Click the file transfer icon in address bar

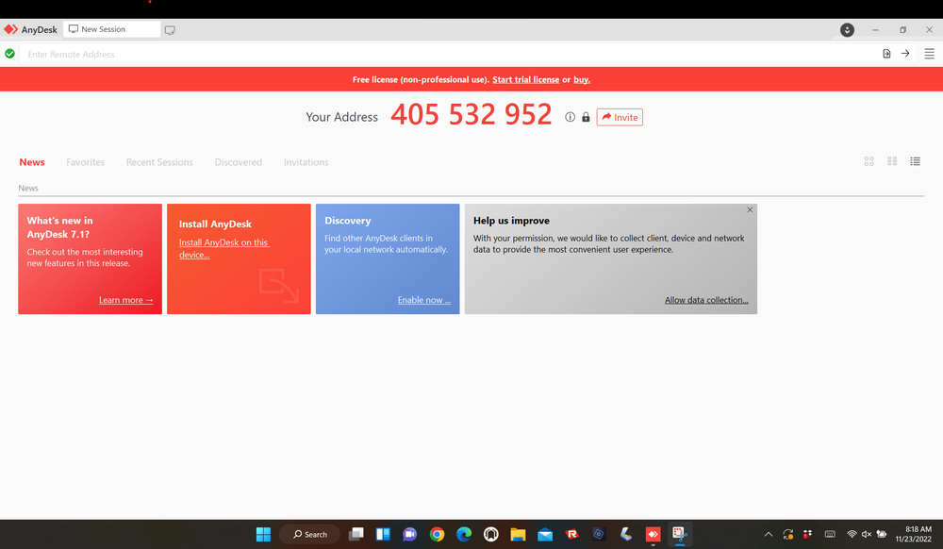click(886, 54)
